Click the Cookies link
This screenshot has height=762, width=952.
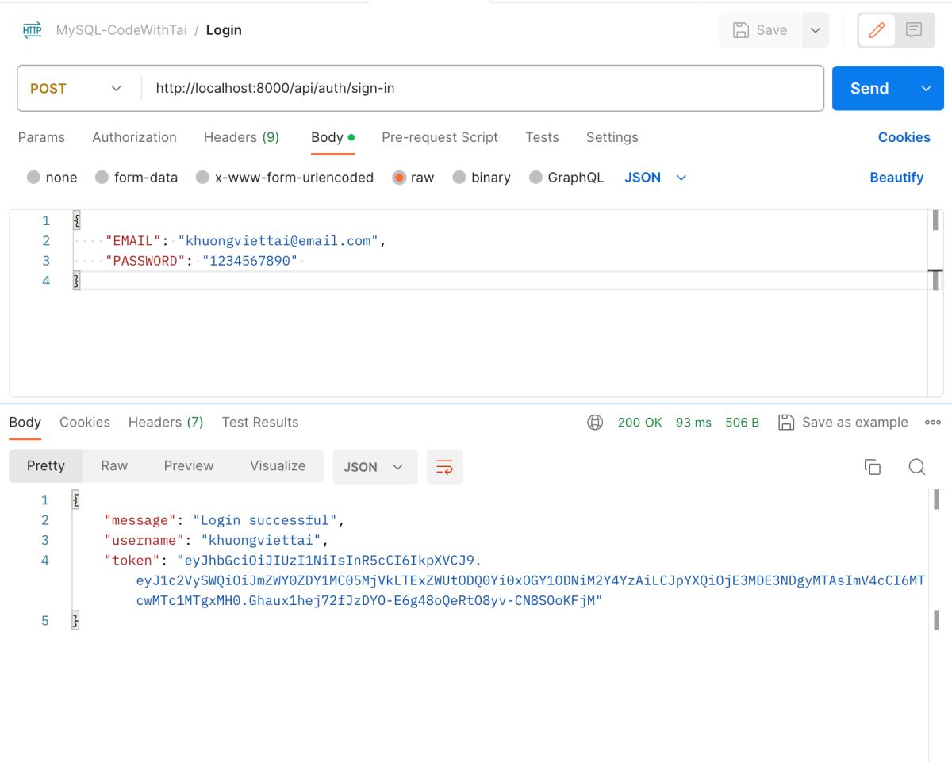[x=904, y=137]
